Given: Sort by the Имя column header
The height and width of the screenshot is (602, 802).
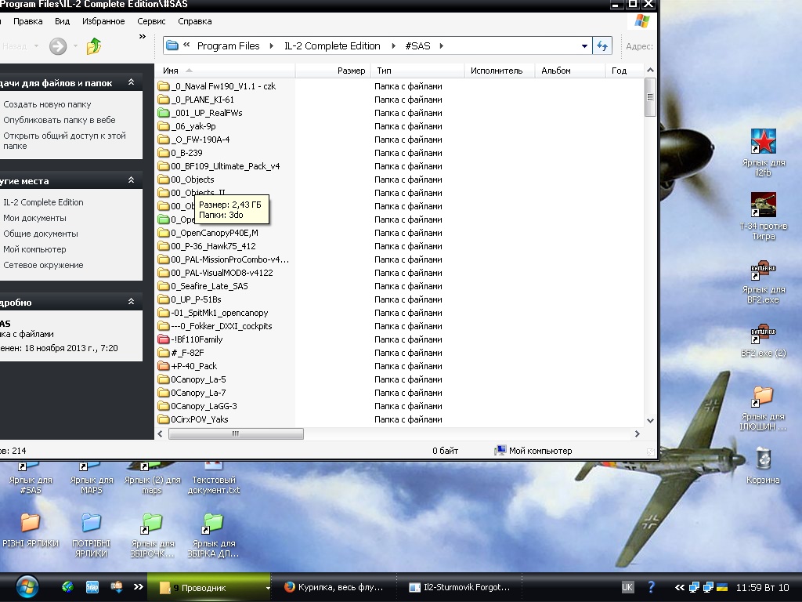Looking at the screenshot, I should (225, 71).
